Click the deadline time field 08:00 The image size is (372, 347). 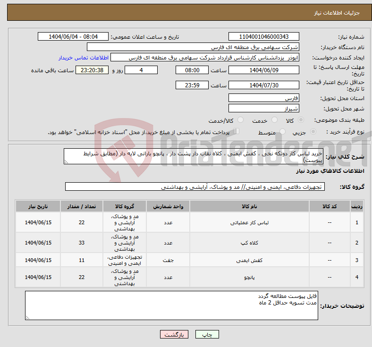[192, 70]
